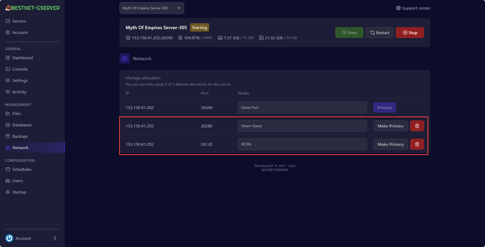Click the Backups archive icon

[8, 136]
